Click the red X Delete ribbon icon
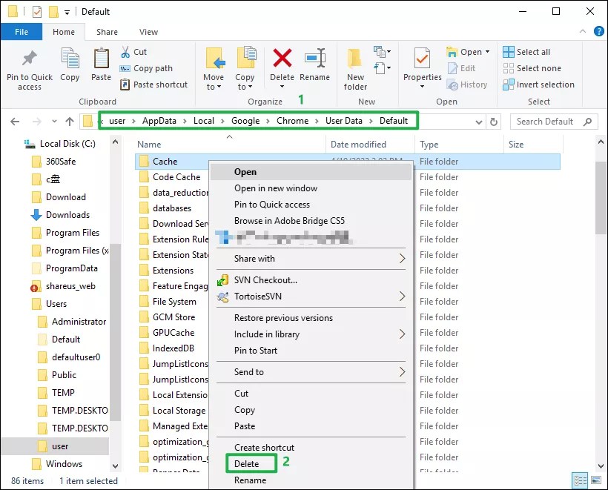Viewport: 608px width, 490px height. [x=282, y=58]
